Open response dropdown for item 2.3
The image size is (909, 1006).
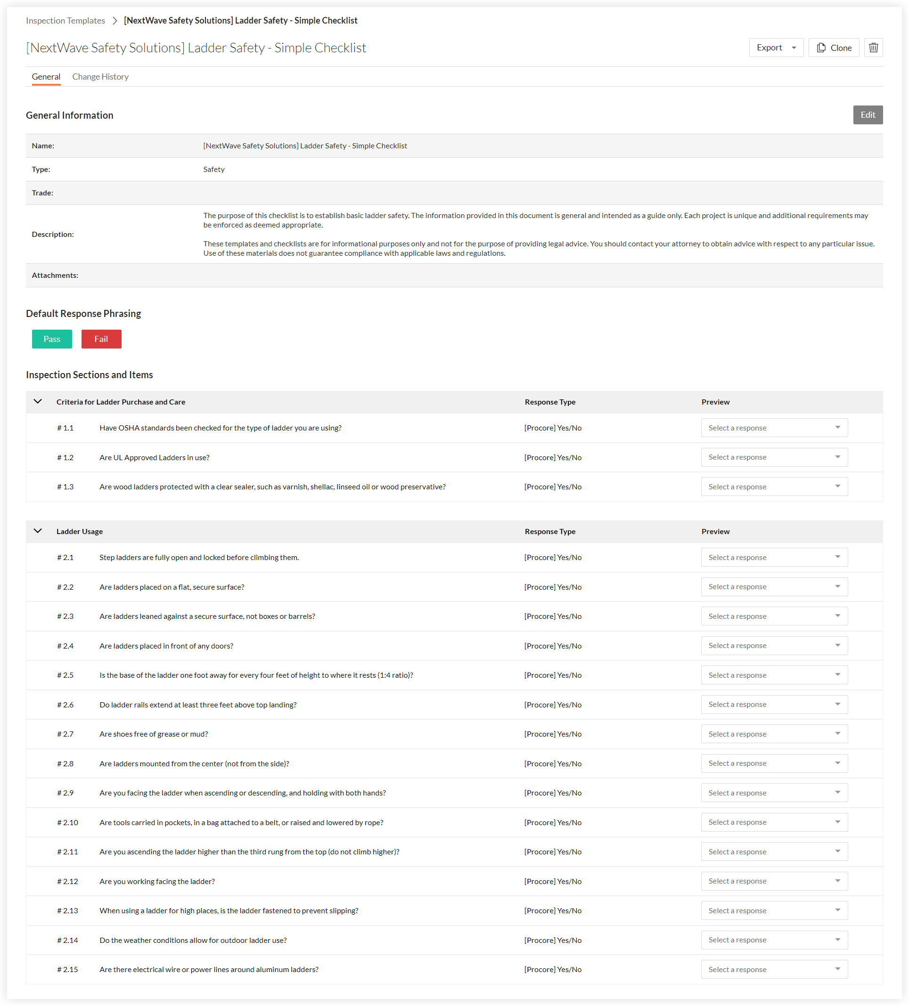coord(774,616)
